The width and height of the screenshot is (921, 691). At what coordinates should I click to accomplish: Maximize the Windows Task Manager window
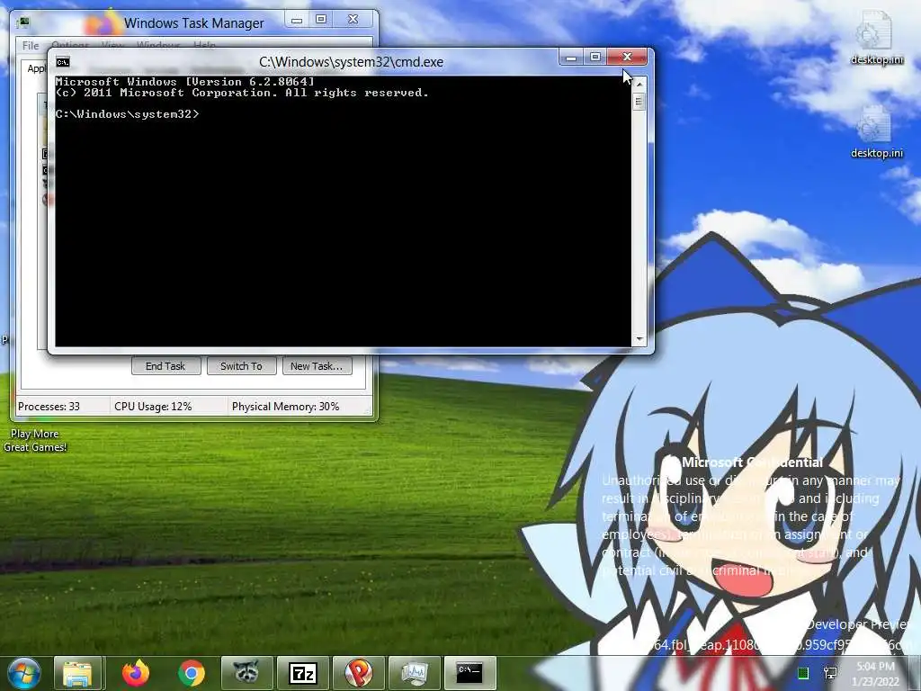pyautogui.click(x=321, y=20)
